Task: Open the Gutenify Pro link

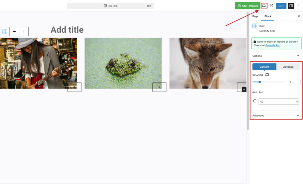Action: pos(273,45)
